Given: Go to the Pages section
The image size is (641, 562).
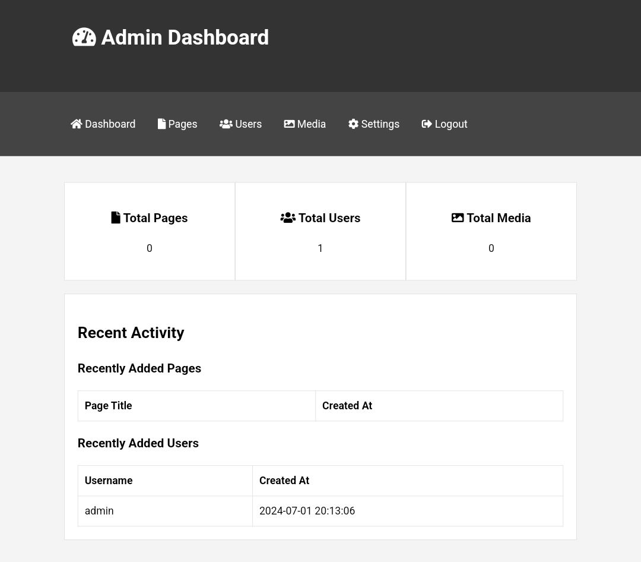Looking at the screenshot, I should tap(182, 124).
